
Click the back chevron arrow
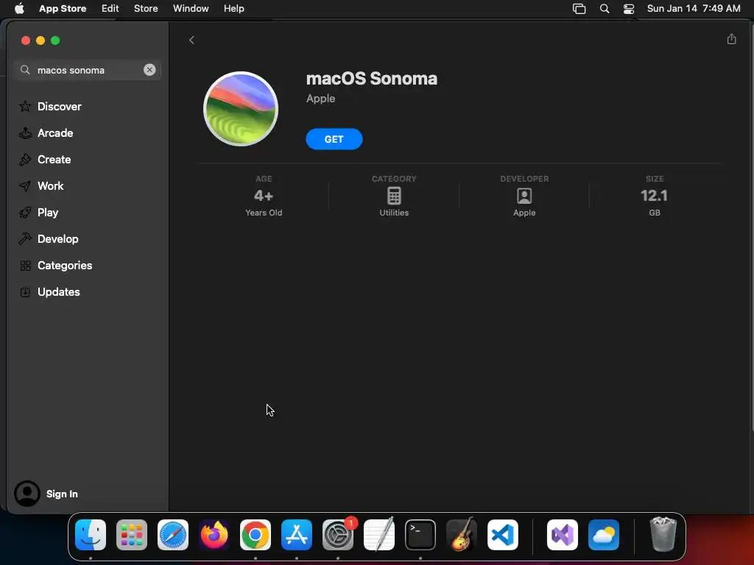point(191,40)
